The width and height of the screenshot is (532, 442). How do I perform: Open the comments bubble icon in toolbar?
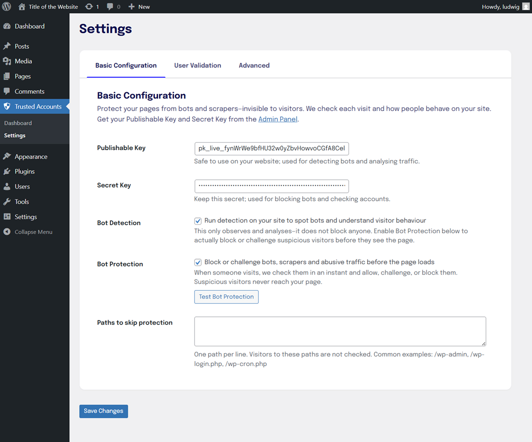pos(110,7)
